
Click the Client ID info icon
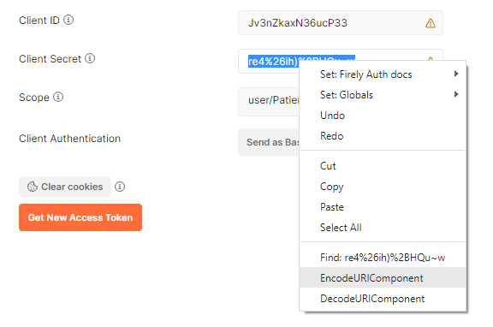point(68,20)
